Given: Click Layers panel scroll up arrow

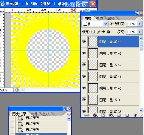Looking at the screenshot, I should (141, 38).
